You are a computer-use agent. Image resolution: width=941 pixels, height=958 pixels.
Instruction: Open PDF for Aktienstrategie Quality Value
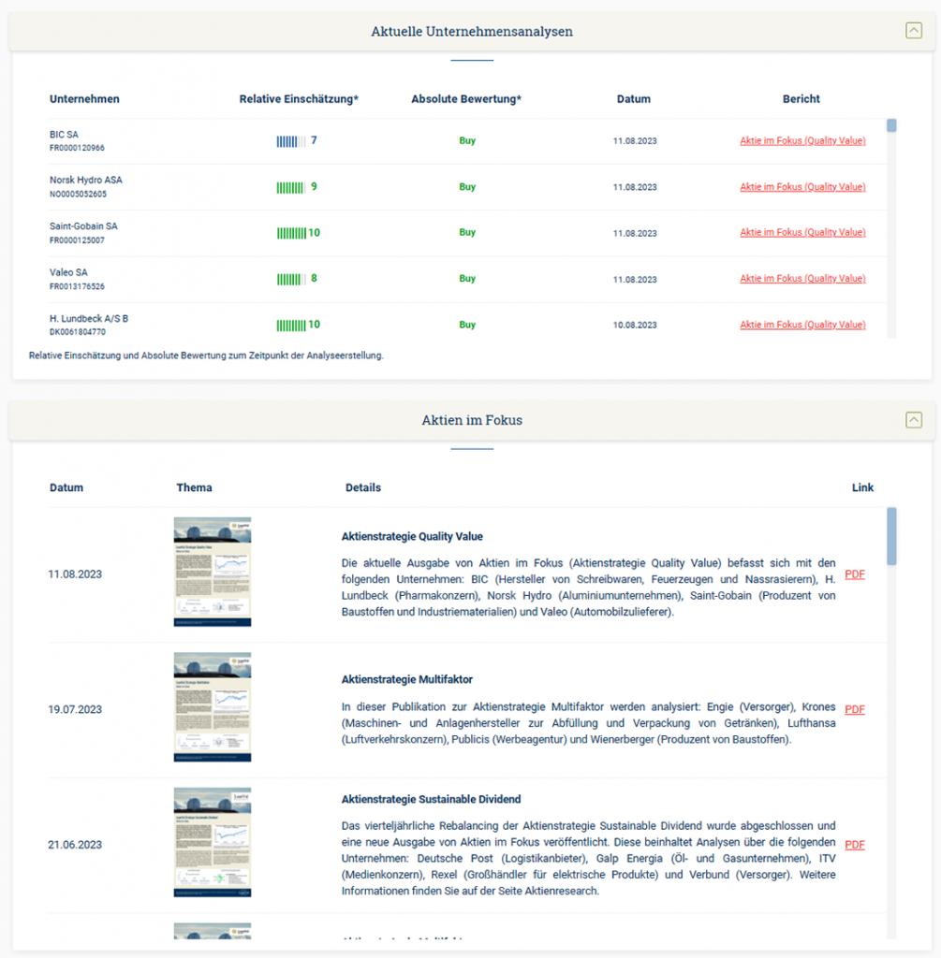point(855,574)
